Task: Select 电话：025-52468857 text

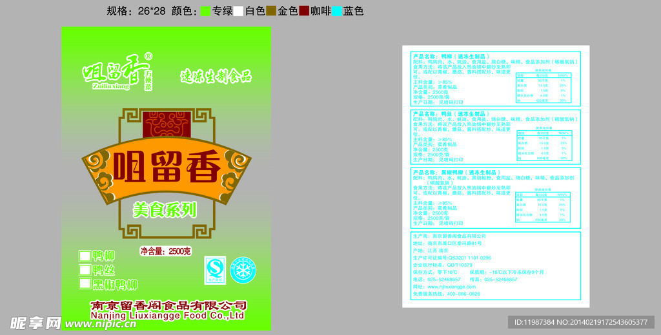Action: (437, 280)
